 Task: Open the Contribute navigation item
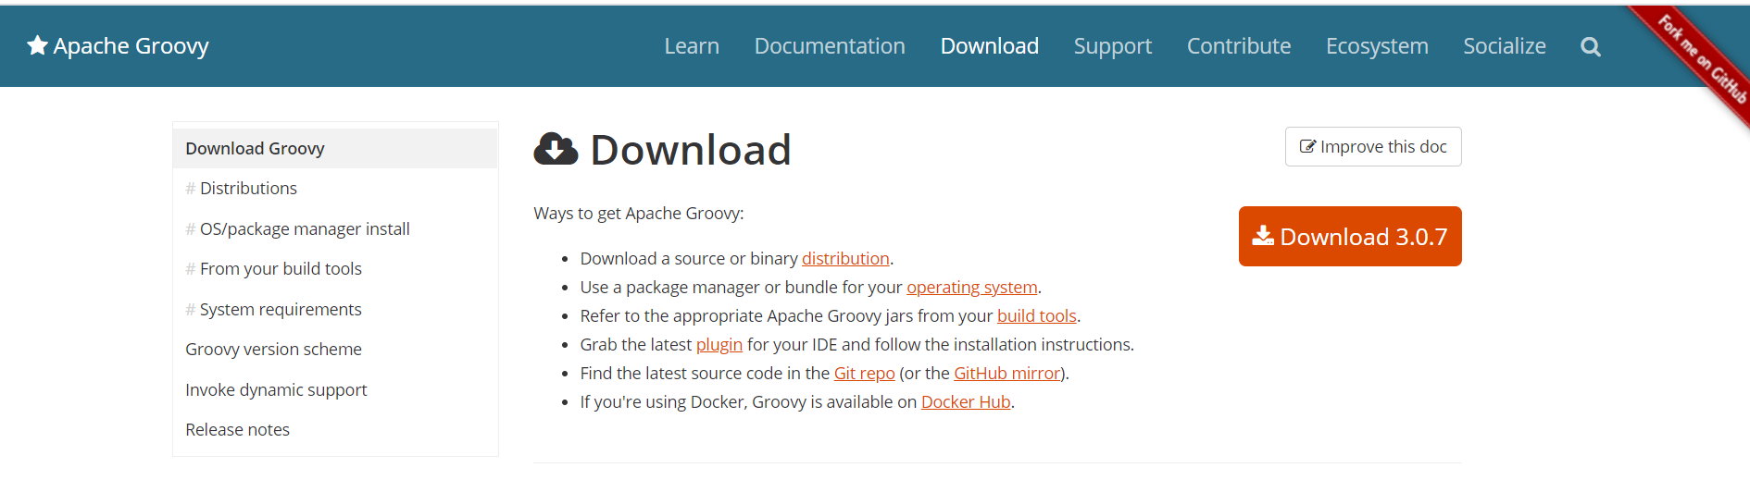pyautogui.click(x=1239, y=46)
